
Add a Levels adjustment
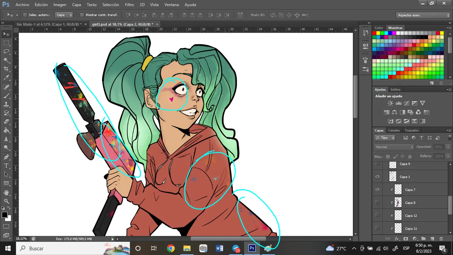(398, 103)
